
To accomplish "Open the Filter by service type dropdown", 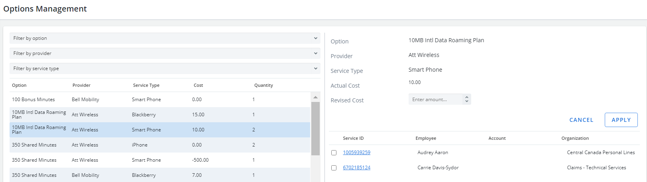I will (165, 68).
